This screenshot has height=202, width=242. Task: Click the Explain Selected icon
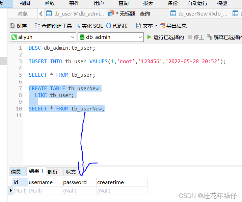click(x=210, y=37)
